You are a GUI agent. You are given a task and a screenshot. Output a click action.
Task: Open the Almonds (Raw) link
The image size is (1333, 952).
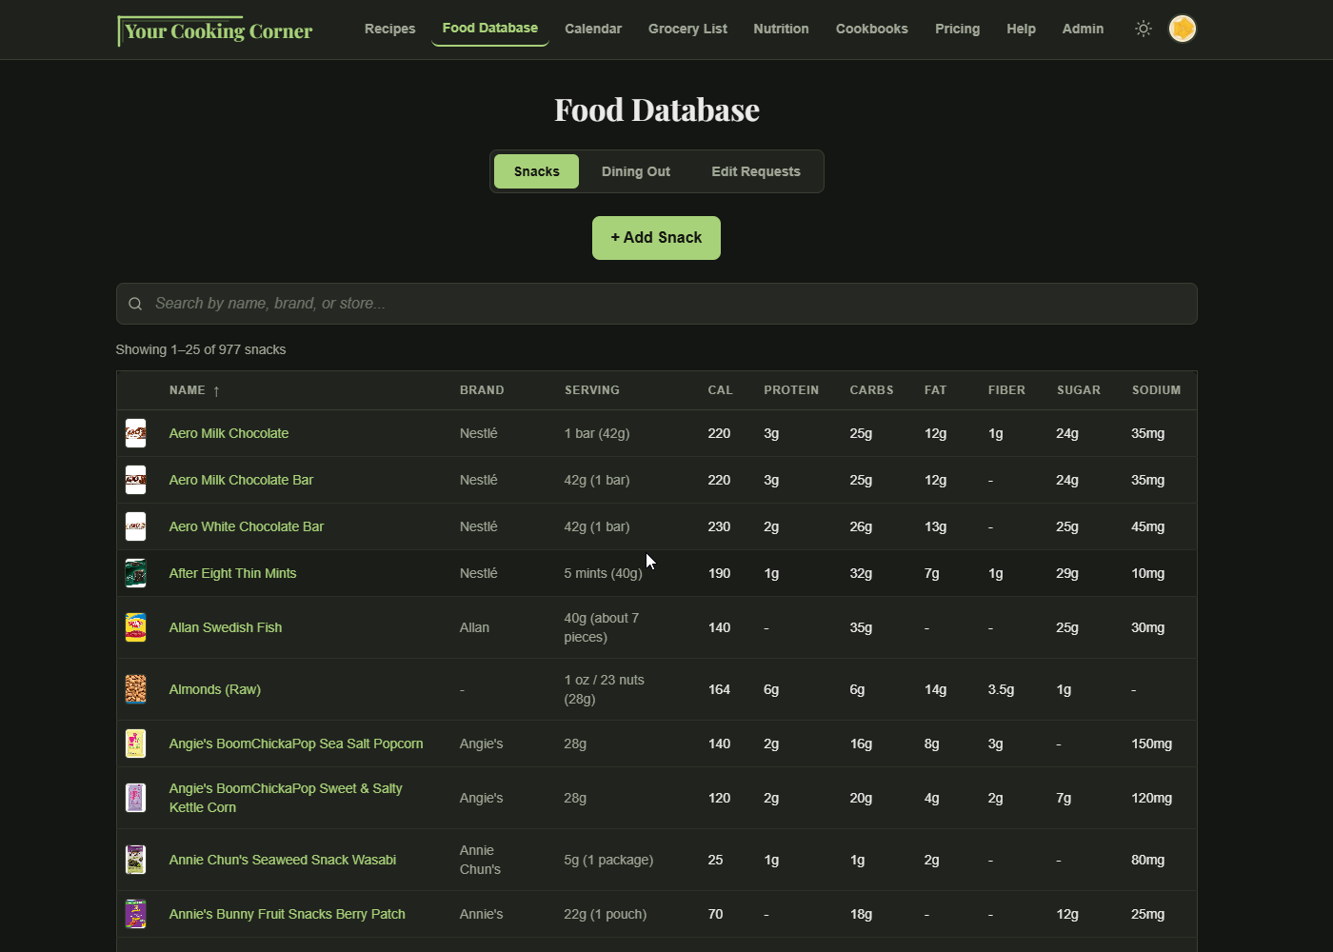click(215, 689)
